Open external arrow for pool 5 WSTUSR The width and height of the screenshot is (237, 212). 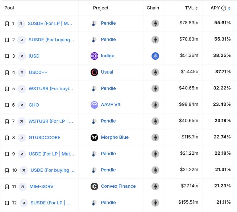22,89
